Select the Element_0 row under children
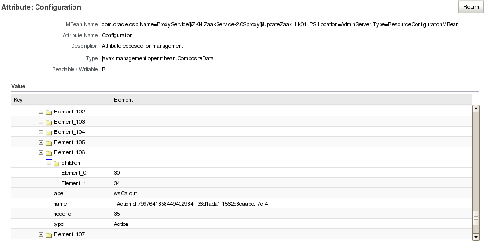This screenshot has width=490, height=243. [x=70, y=173]
